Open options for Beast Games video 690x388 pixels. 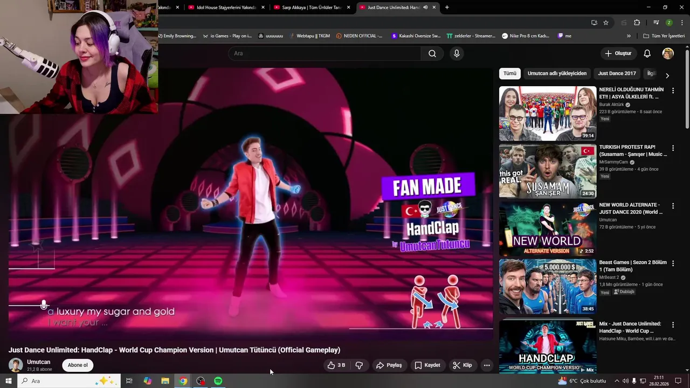click(x=673, y=264)
